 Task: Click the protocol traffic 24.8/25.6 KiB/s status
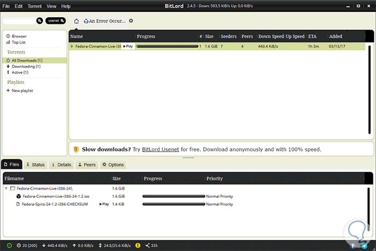point(114,246)
